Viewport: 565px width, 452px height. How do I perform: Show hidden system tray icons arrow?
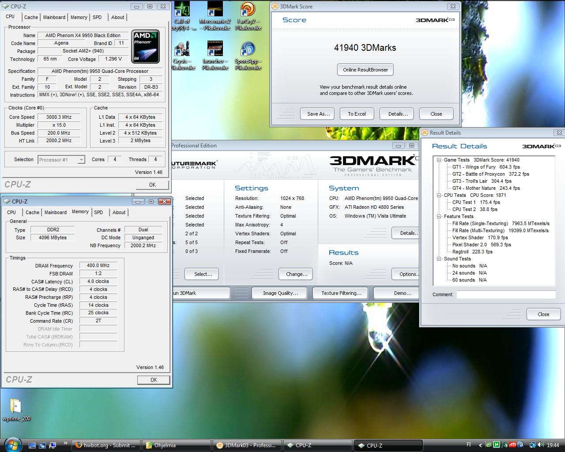pos(480,445)
